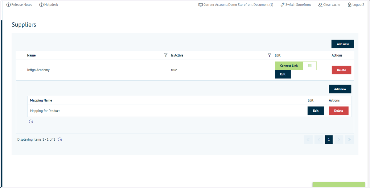Delete the Mapping for Product entry

point(339,111)
